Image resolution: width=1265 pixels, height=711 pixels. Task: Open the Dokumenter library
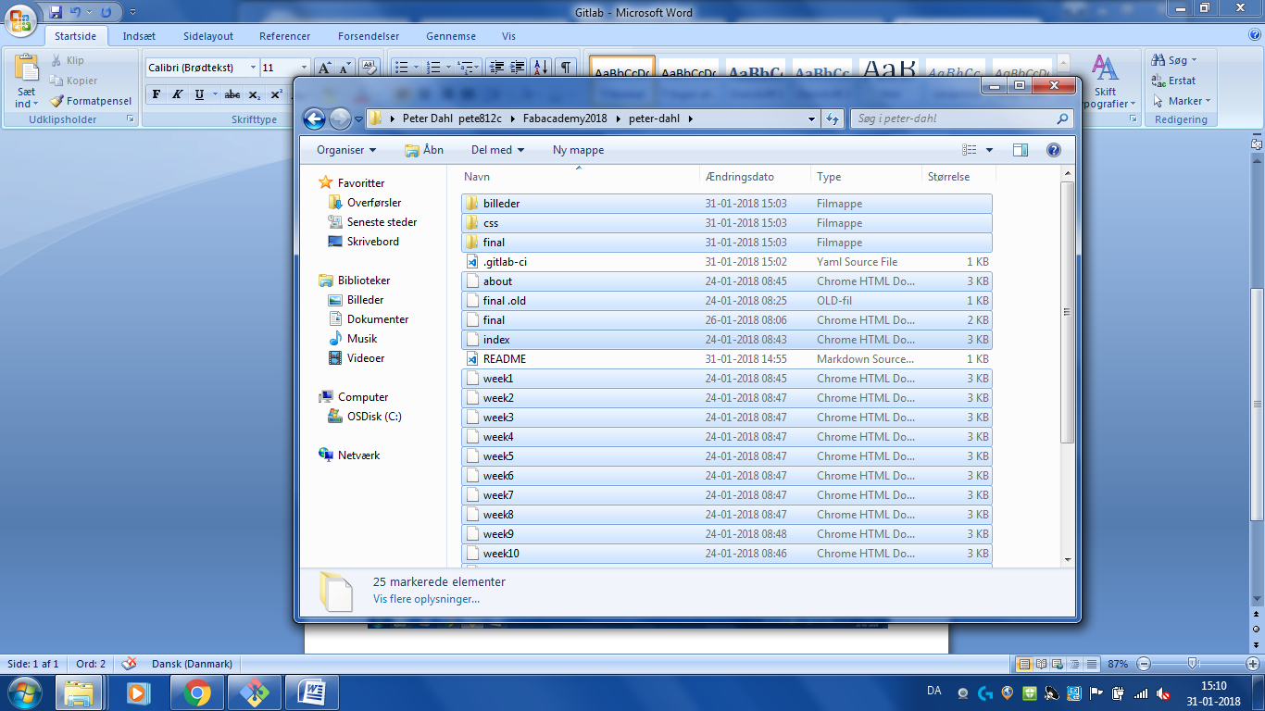378,319
